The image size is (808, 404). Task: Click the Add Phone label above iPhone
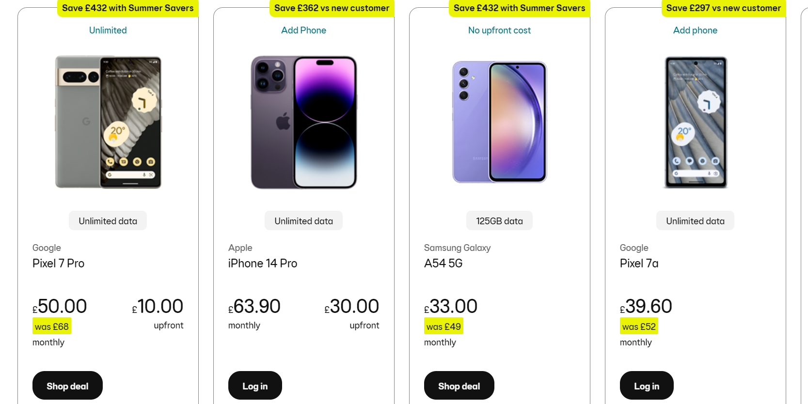click(304, 30)
